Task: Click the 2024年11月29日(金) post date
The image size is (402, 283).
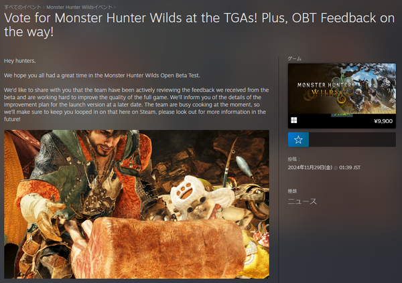Action: coord(310,167)
